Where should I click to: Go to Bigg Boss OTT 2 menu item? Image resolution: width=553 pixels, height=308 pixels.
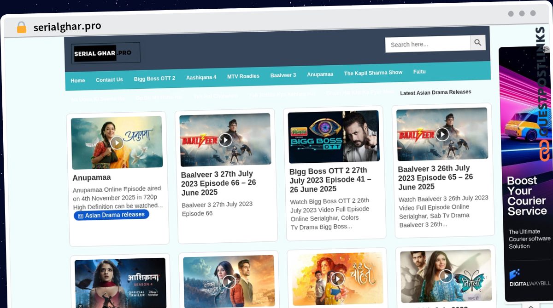tap(154, 79)
